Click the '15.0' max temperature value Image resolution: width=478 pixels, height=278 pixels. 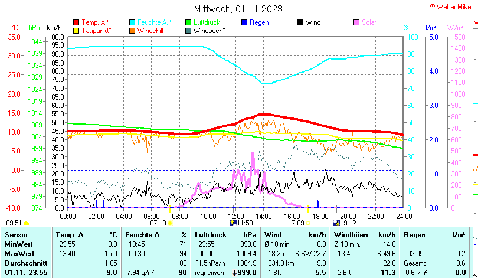pos(111,254)
